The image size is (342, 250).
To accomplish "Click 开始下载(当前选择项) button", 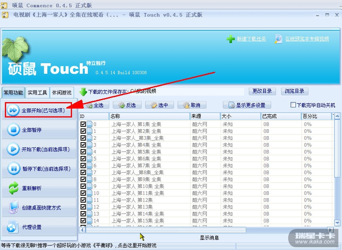I will point(39,149).
